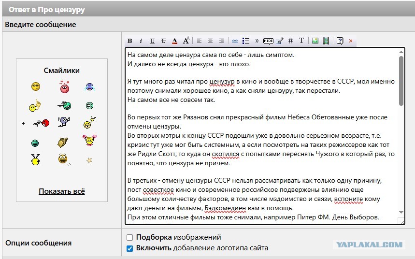Uncheck Включить добавление логотипа сайта
The height and width of the screenshot is (259, 415).
tap(129, 248)
